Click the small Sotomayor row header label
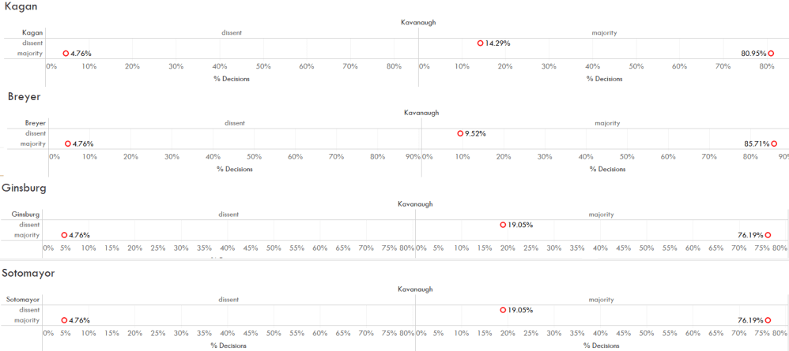The height and width of the screenshot is (351, 789). coord(22,300)
